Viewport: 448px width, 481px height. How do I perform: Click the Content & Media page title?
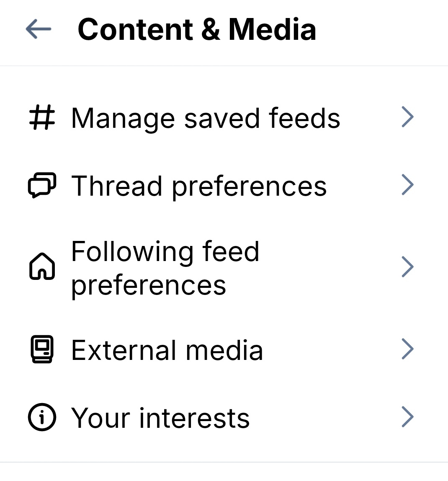pyautogui.click(x=197, y=29)
